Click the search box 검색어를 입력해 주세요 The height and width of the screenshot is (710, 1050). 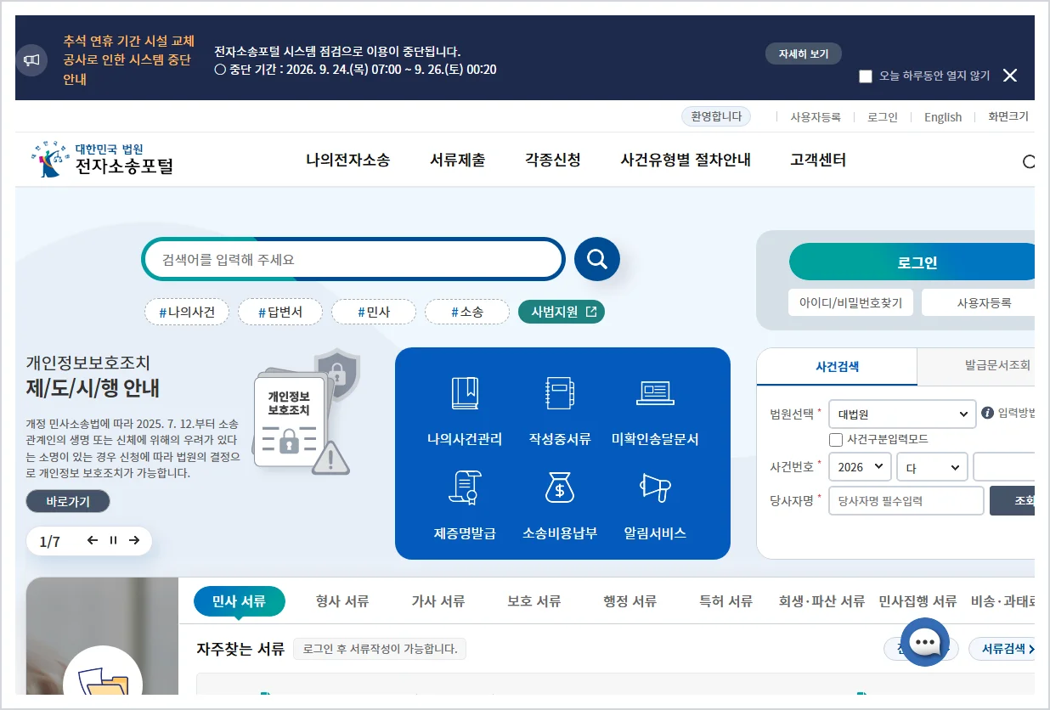tap(353, 260)
